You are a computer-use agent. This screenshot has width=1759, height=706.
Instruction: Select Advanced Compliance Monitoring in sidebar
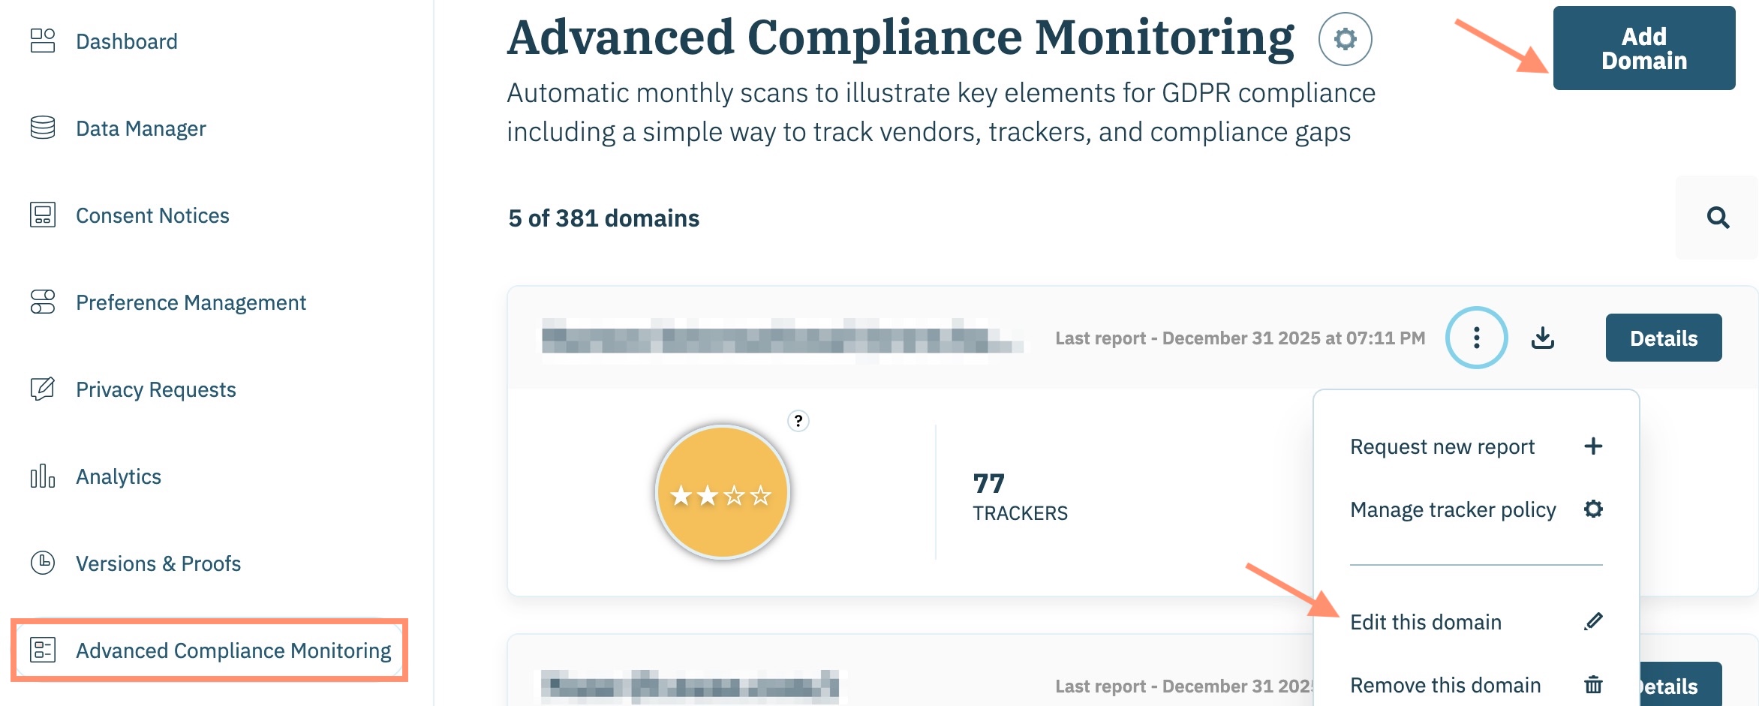(233, 650)
